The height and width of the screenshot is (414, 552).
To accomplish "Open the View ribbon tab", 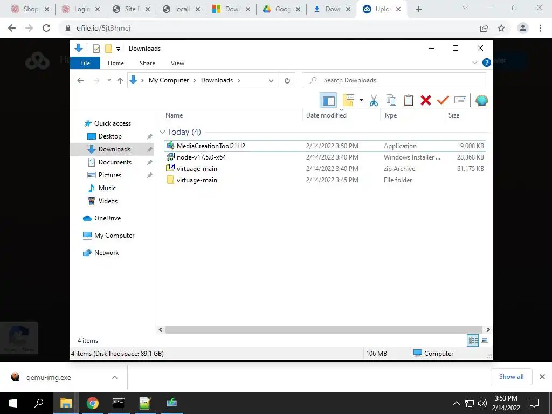I will (x=177, y=63).
